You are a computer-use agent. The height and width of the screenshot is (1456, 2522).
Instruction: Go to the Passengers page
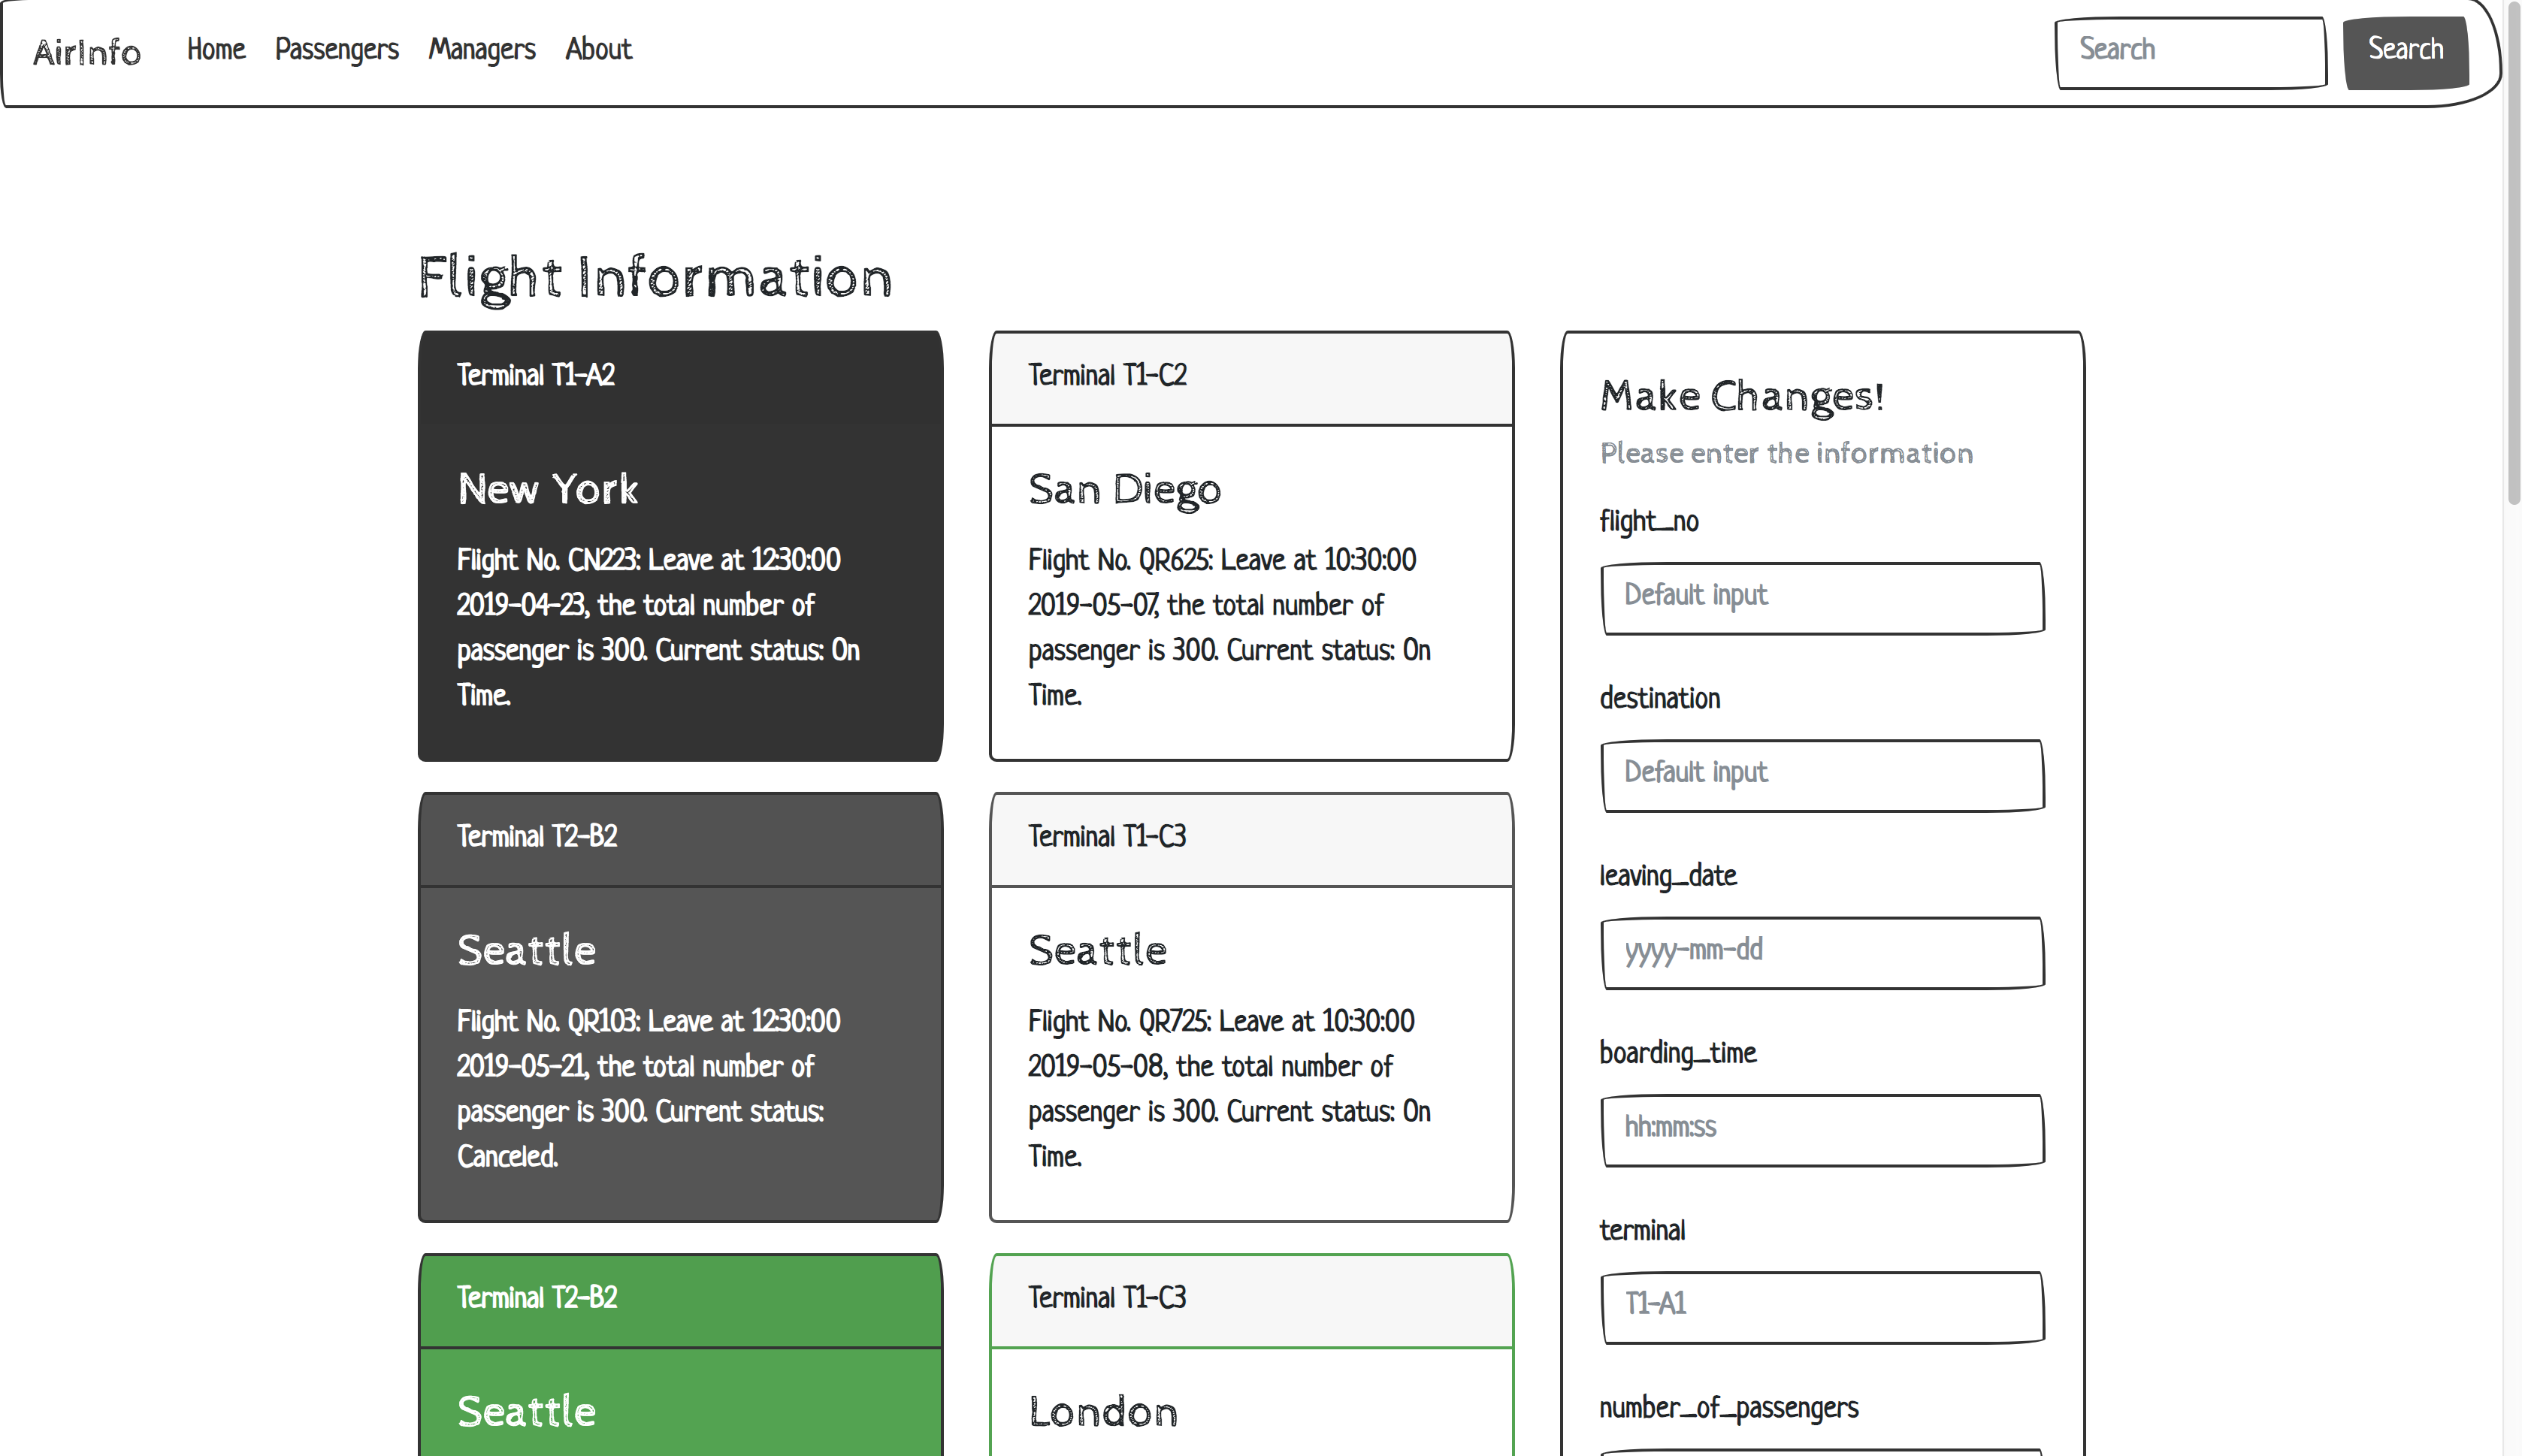[337, 49]
